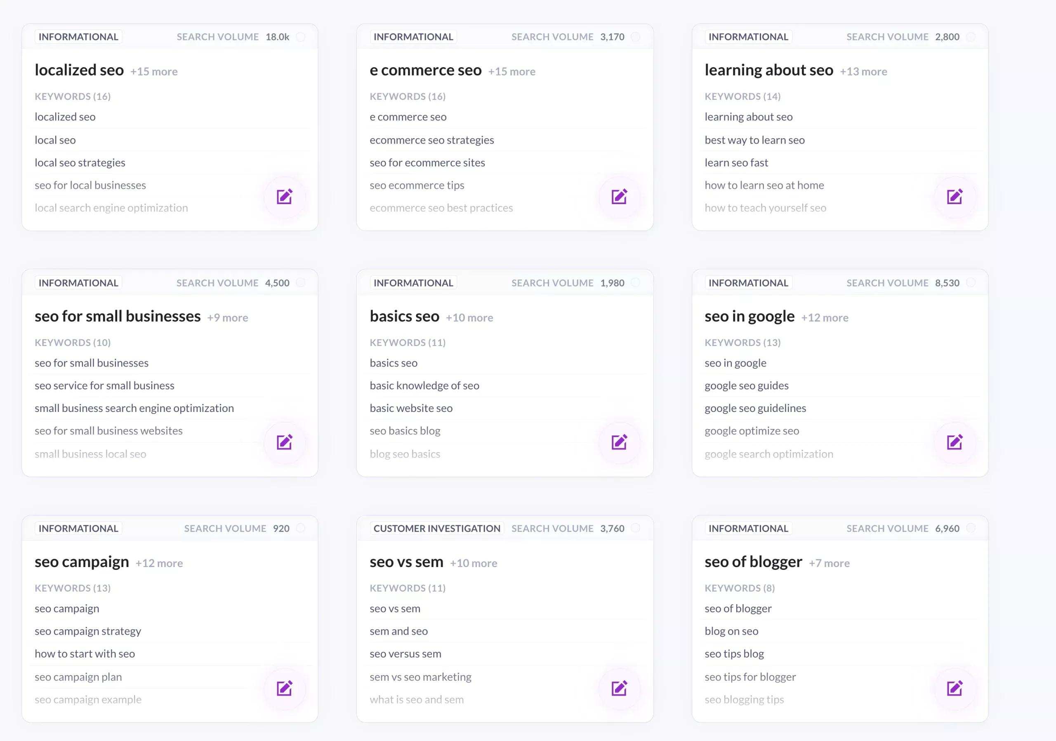The height and width of the screenshot is (741, 1056).
Task: Toggle the checkbox beside seo in google search volume
Action: click(971, 283)
